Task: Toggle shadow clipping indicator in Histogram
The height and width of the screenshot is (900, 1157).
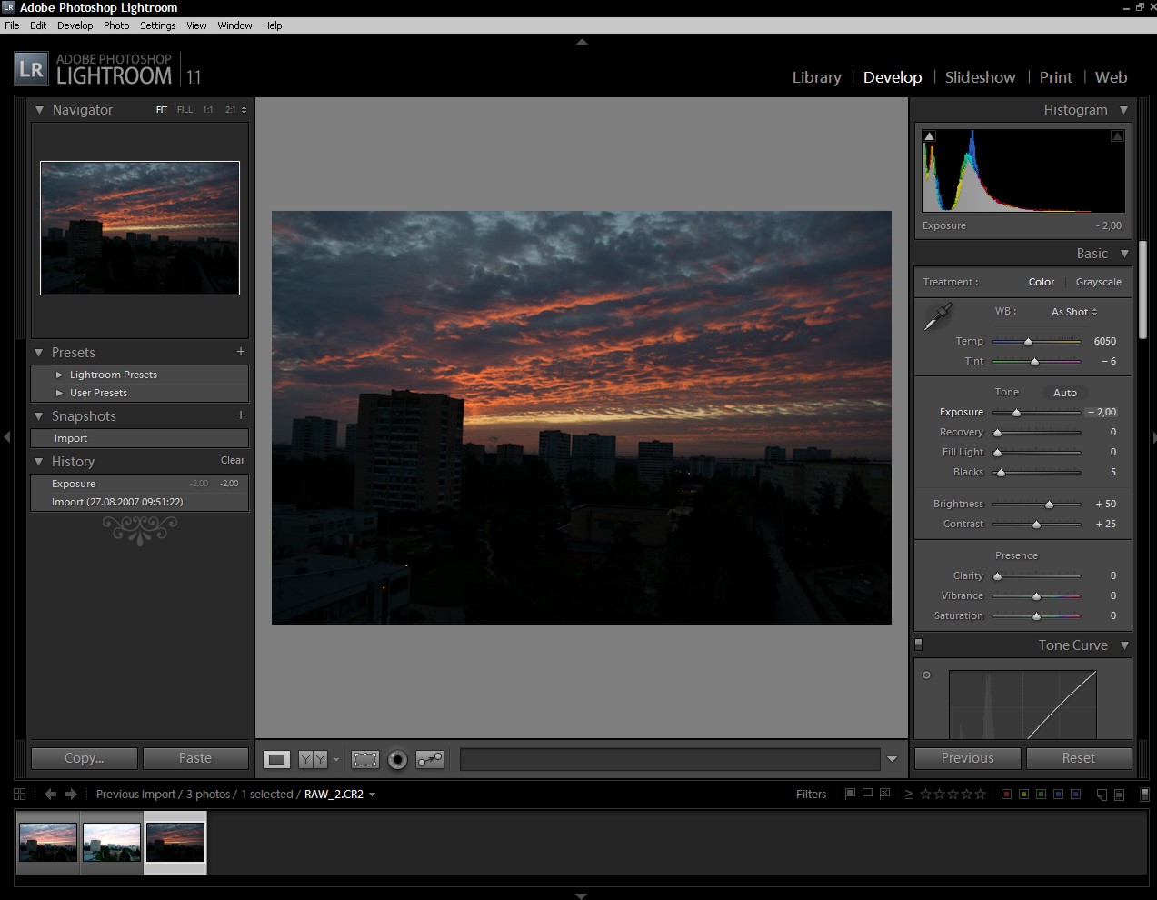Action: [x=929, y=136]
